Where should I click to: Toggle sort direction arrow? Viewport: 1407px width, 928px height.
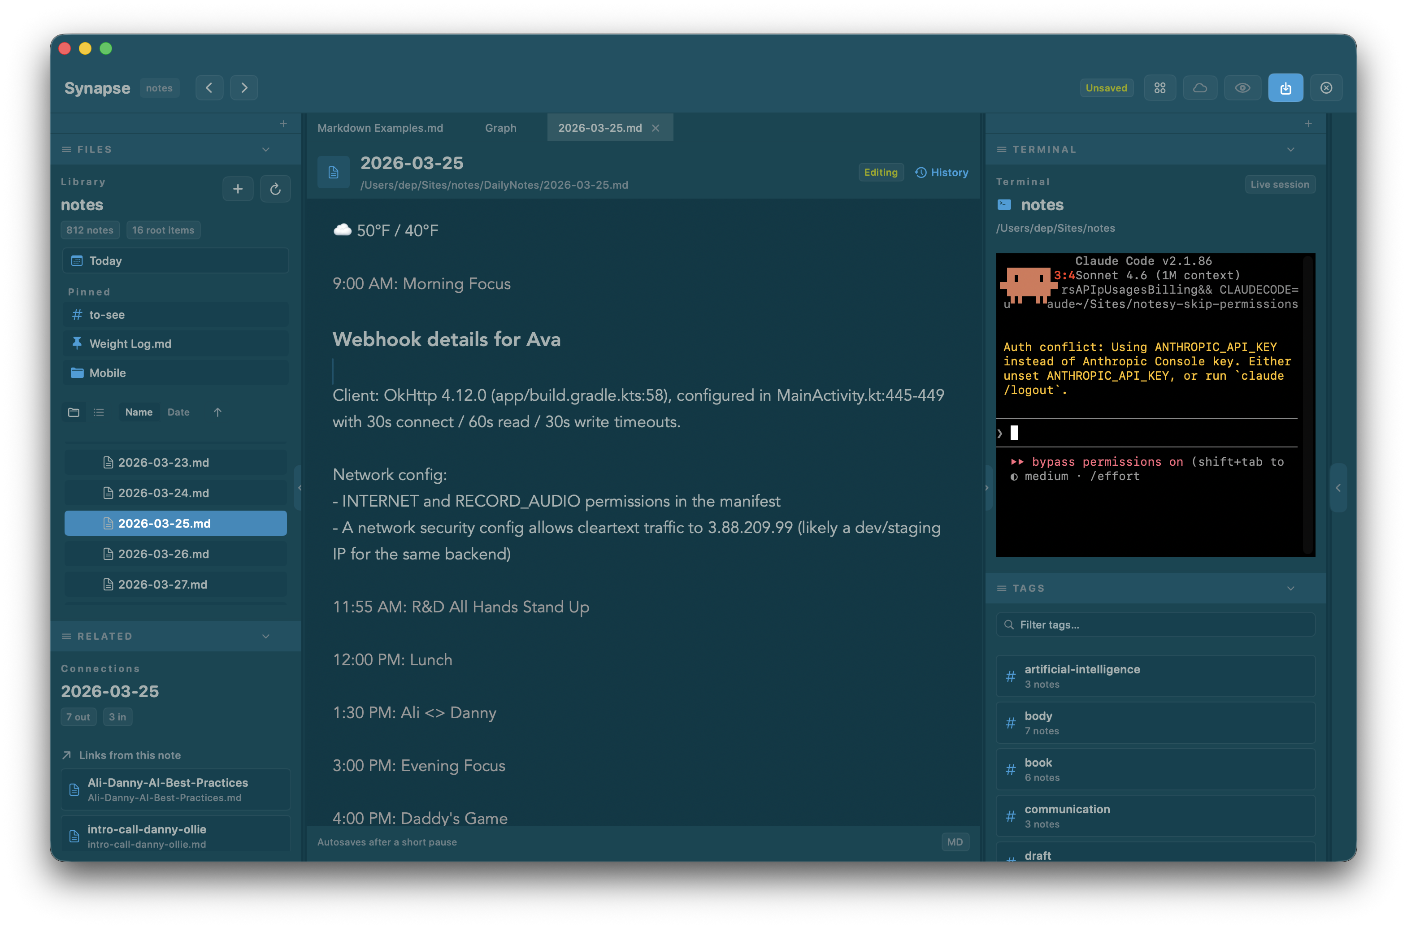tap(217, 412)
